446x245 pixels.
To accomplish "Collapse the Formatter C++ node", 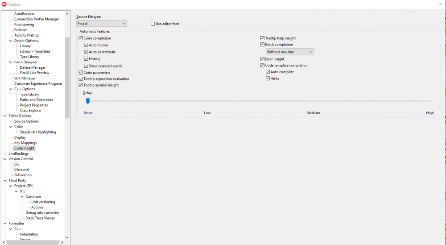I will (11, 229).
